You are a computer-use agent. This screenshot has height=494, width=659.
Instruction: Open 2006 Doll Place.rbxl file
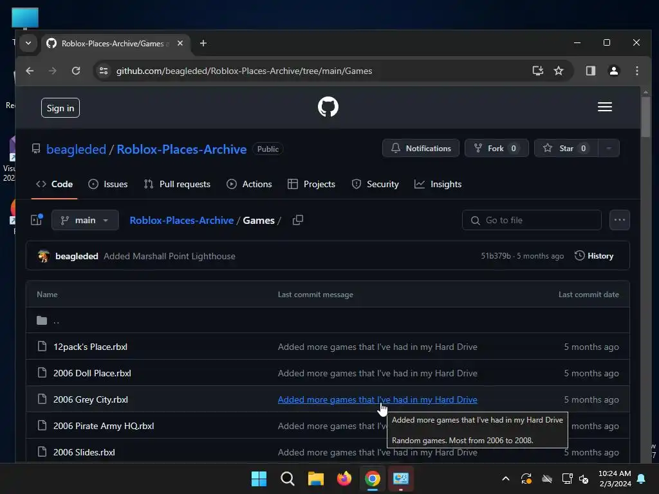pyautogui.click(x=92, y=373)
